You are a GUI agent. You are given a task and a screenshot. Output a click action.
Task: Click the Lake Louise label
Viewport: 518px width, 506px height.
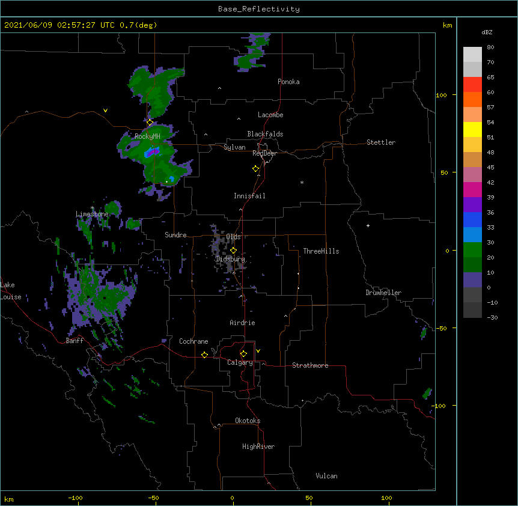(x=11, y=291)
